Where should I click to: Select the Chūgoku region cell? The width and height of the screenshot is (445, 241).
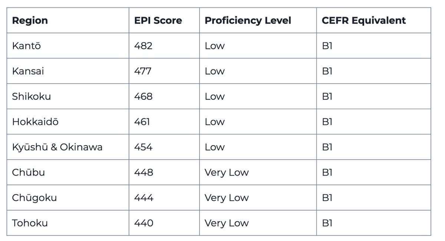(34, 198)
